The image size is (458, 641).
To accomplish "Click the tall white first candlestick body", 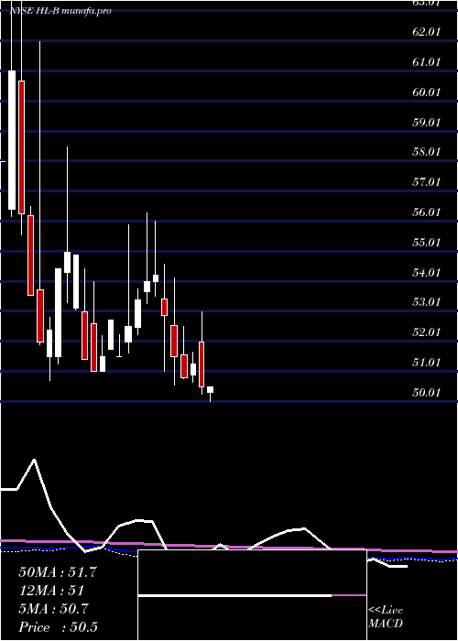I will 12,140.
